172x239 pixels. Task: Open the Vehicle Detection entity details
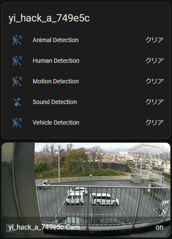pos(56,123)
